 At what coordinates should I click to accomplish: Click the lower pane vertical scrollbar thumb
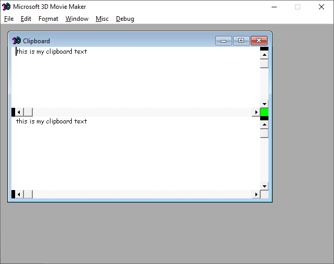pos(264,133)
